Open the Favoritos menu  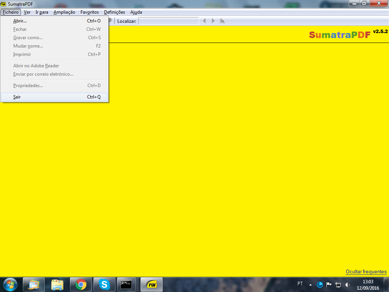tap(90, 12)
